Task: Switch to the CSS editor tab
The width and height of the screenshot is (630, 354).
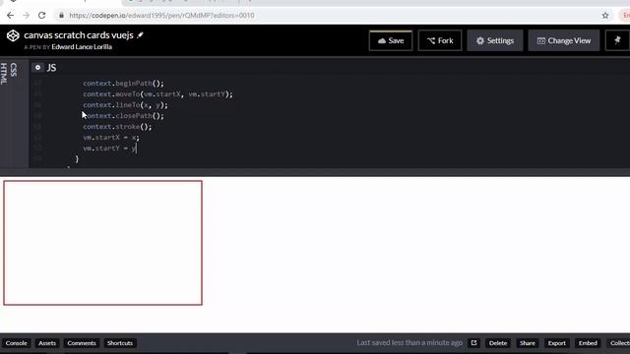Action: (14, 70)
